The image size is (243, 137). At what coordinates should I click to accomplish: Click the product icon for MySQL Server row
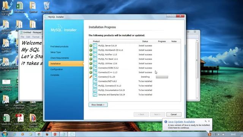pos(95,46)
